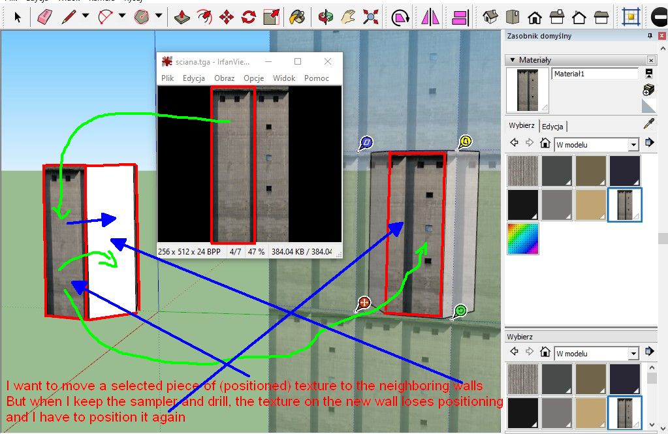Viewport: 668px width, 434px height.
Task: Switch to the Right view
Action: 557,17
